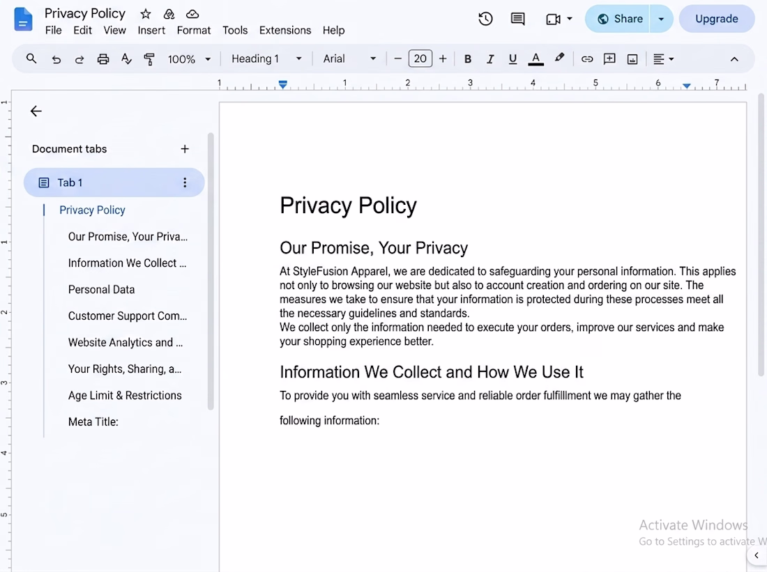Star the Privacy Policy document
The width and height of the screenshot is (767, 572).
pos(145,14)
